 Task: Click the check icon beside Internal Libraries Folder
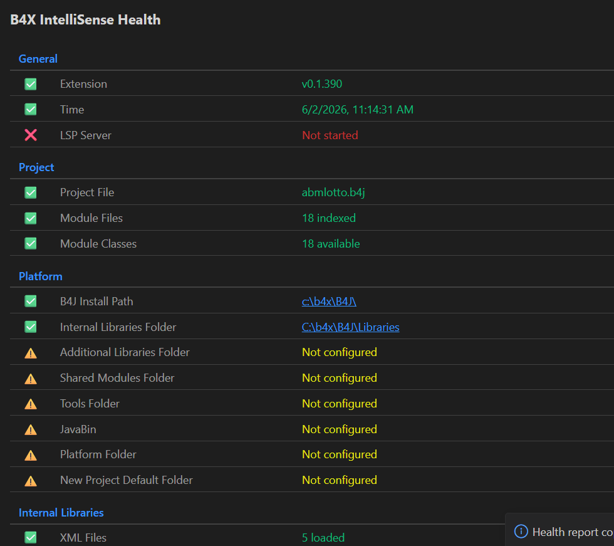pyautogui.click(x=31, y=327)
